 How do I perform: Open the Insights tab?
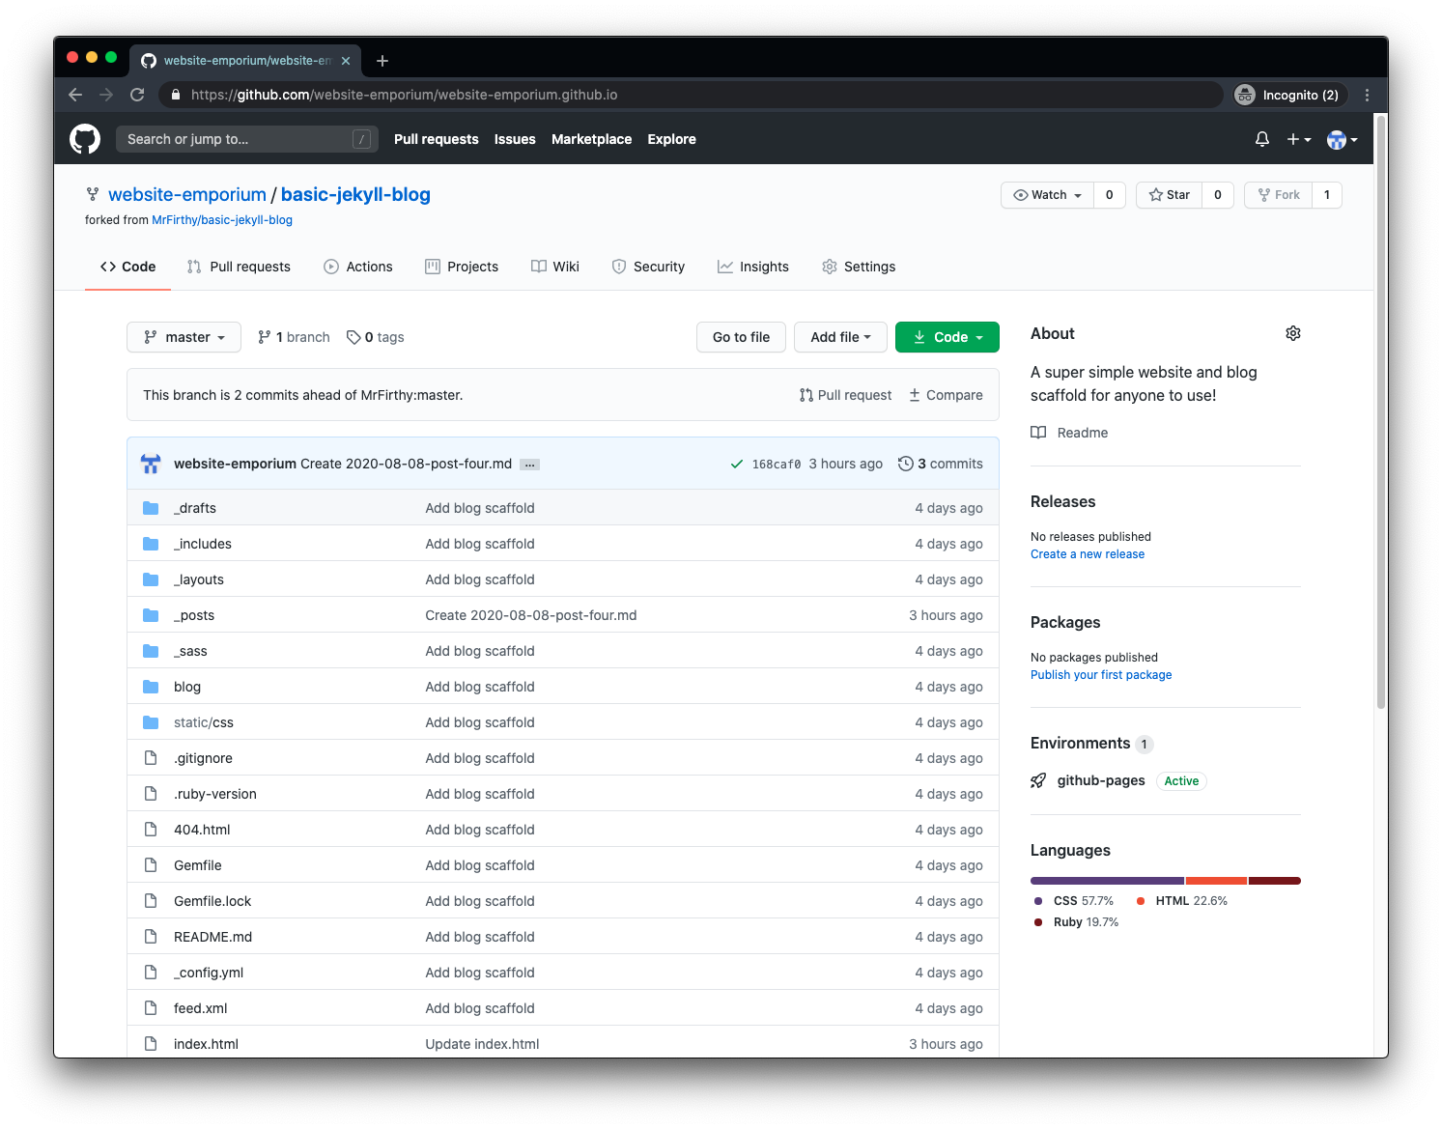(753, 267)
